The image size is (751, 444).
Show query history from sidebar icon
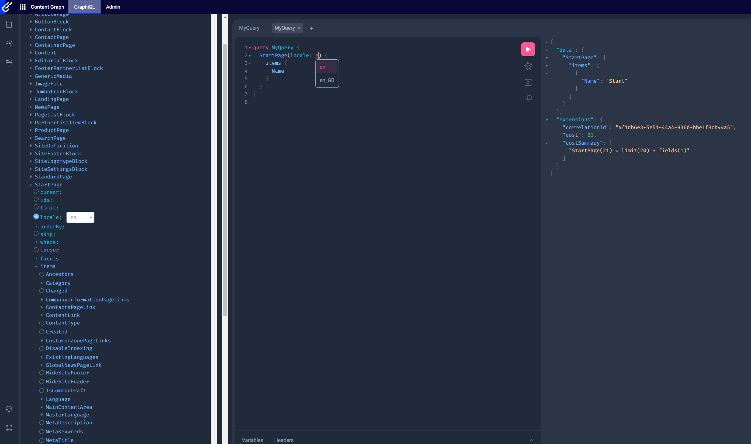[x=9, y=43]
